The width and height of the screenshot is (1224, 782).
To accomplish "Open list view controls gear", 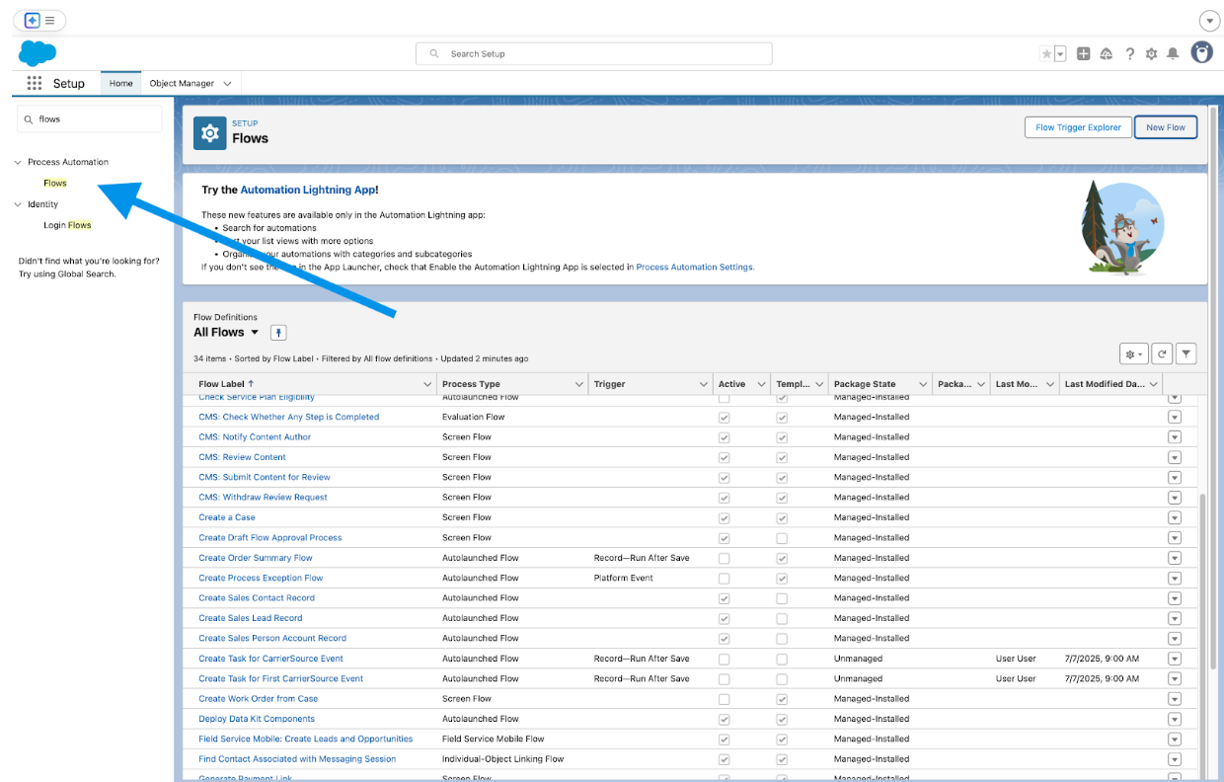I will (1132, 353).
